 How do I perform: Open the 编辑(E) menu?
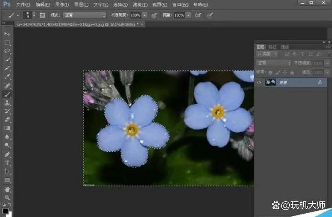[43, 5]
